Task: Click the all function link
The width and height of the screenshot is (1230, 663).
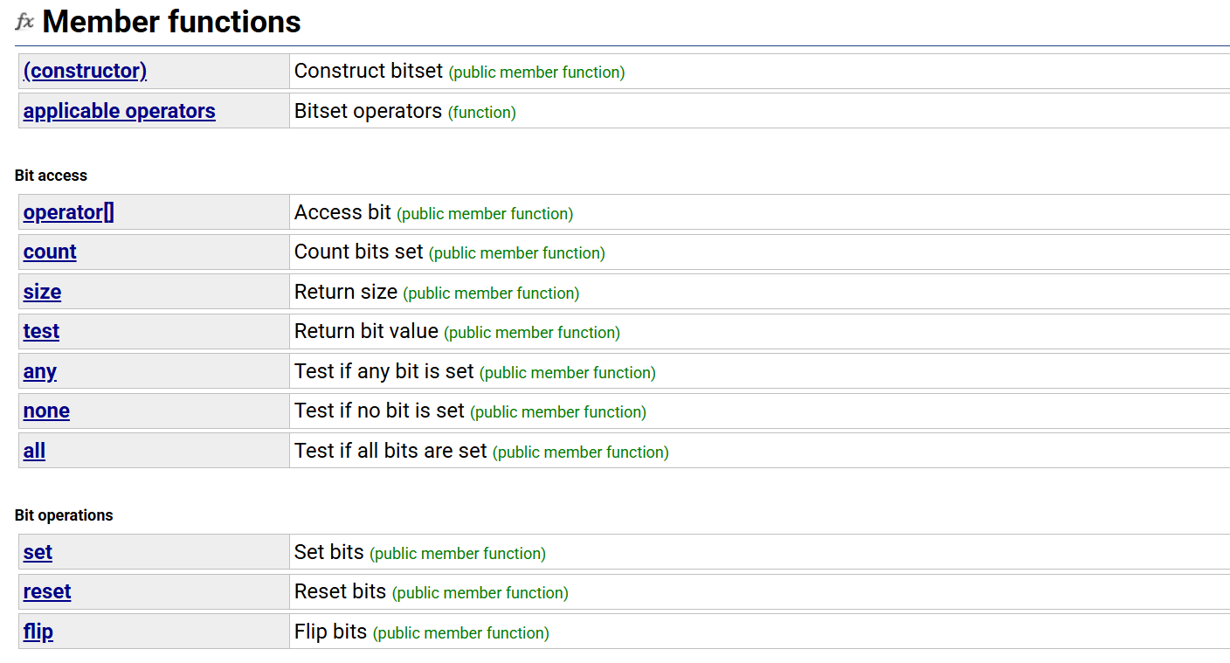Action: 34,452
